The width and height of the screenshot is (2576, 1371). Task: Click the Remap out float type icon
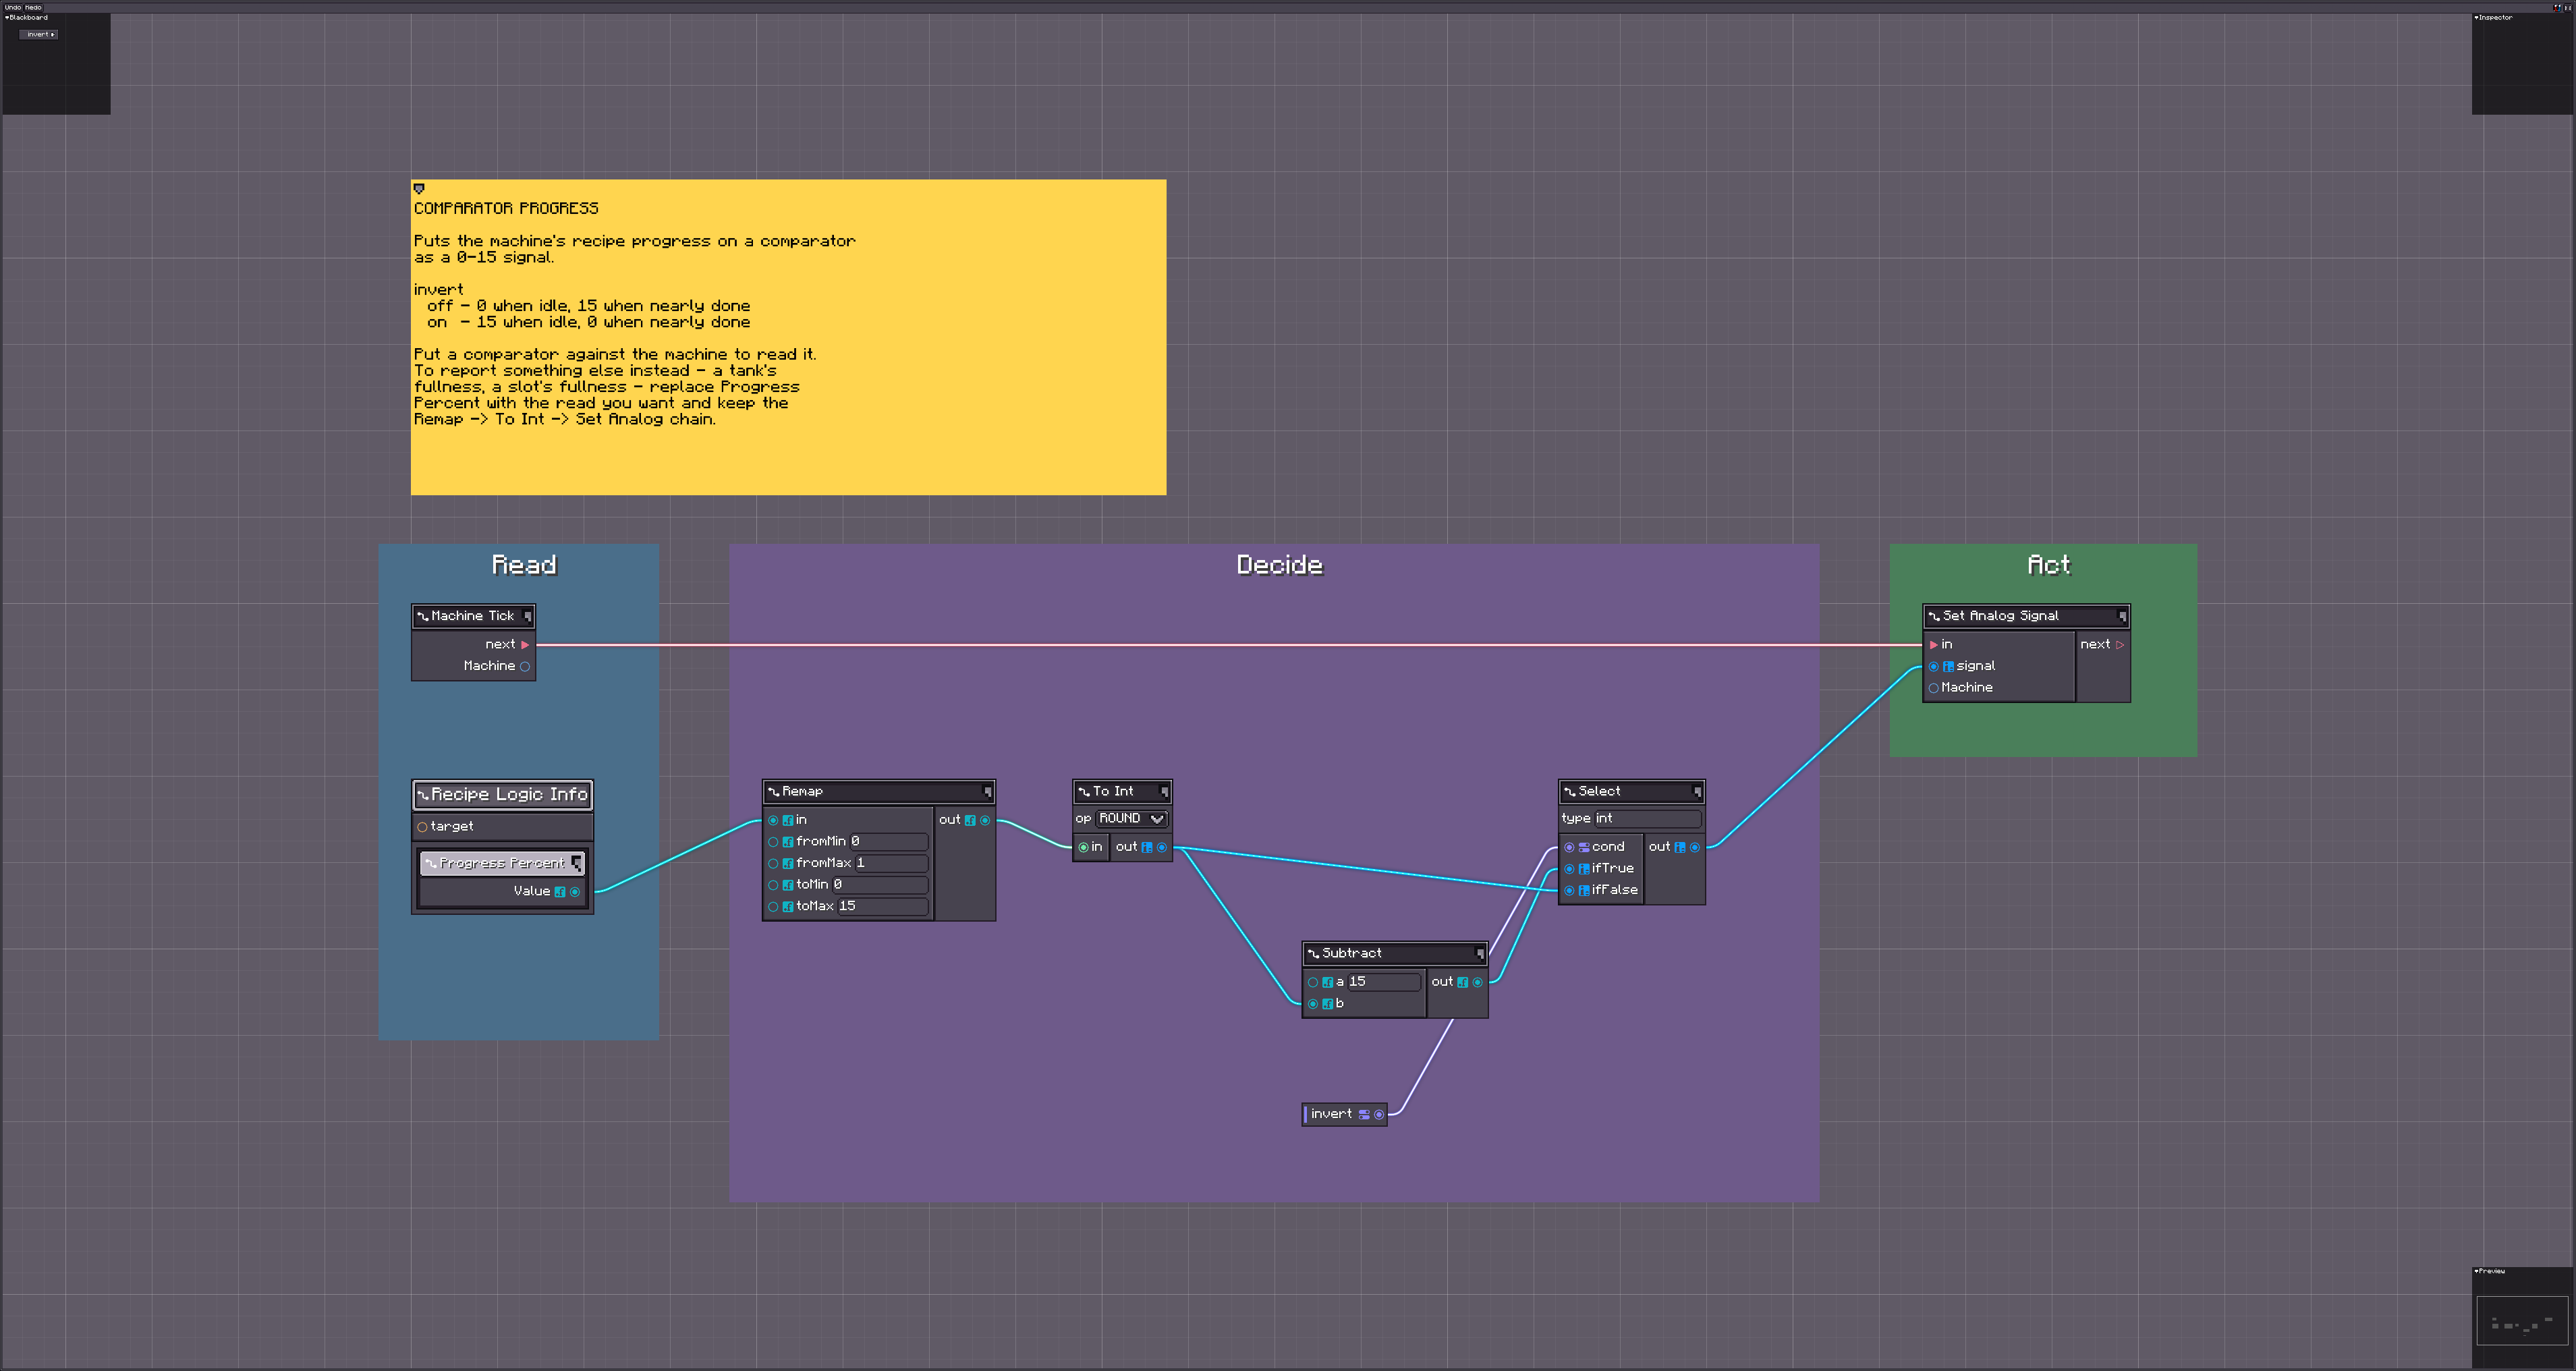(970, 820)
